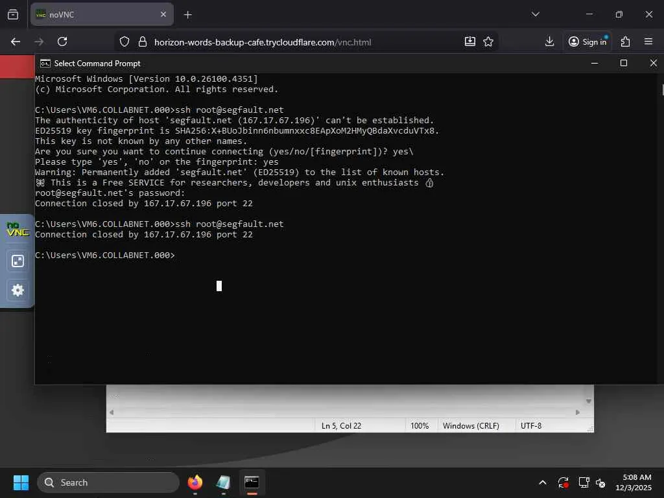The width and height of the screenshot is (664, 498).
Task: Open the browser downloads panel
Action: click(549, 41)
